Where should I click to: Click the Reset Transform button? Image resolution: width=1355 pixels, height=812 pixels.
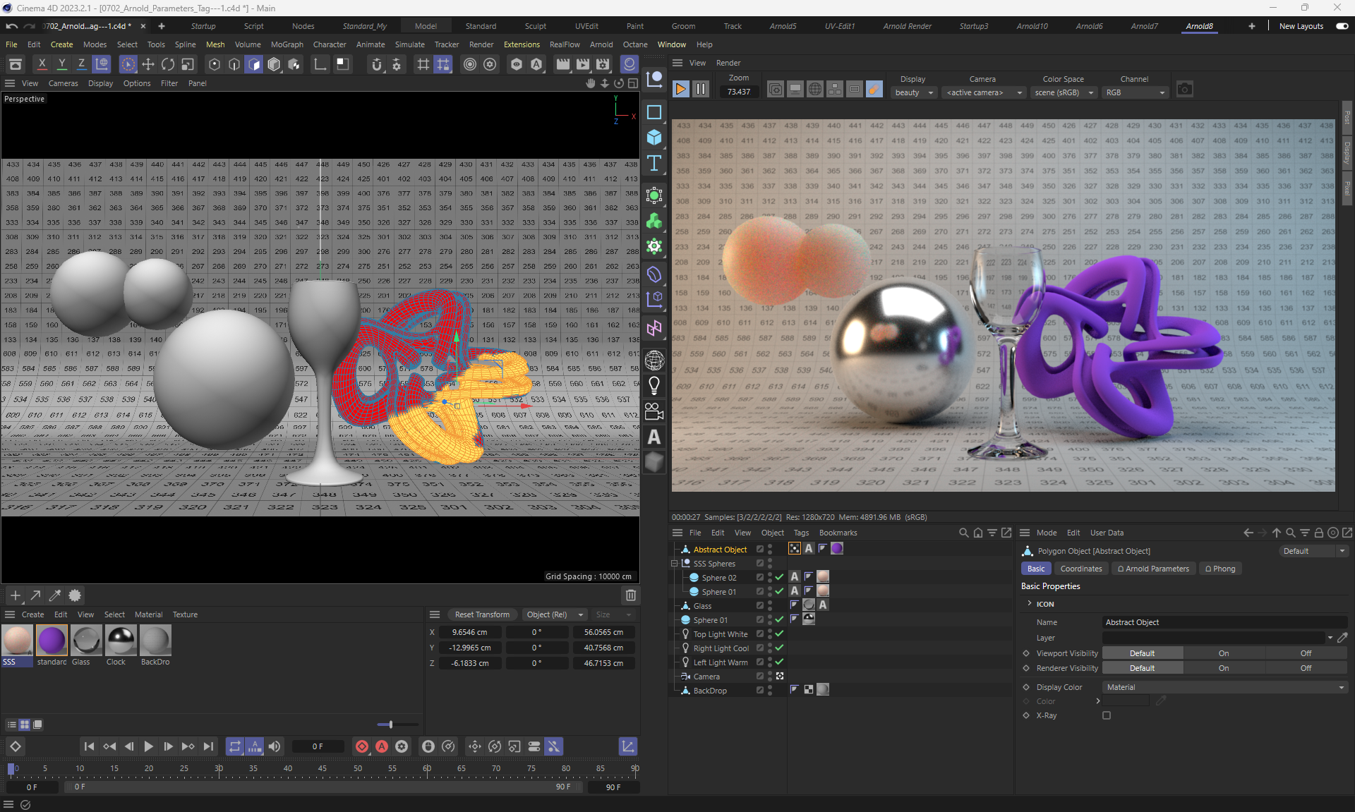click(482, 614)
